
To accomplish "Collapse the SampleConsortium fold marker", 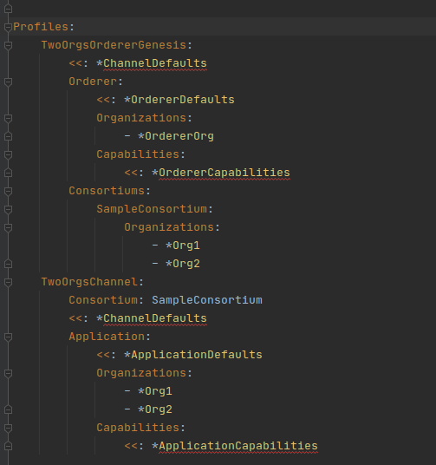I will 9,209.
